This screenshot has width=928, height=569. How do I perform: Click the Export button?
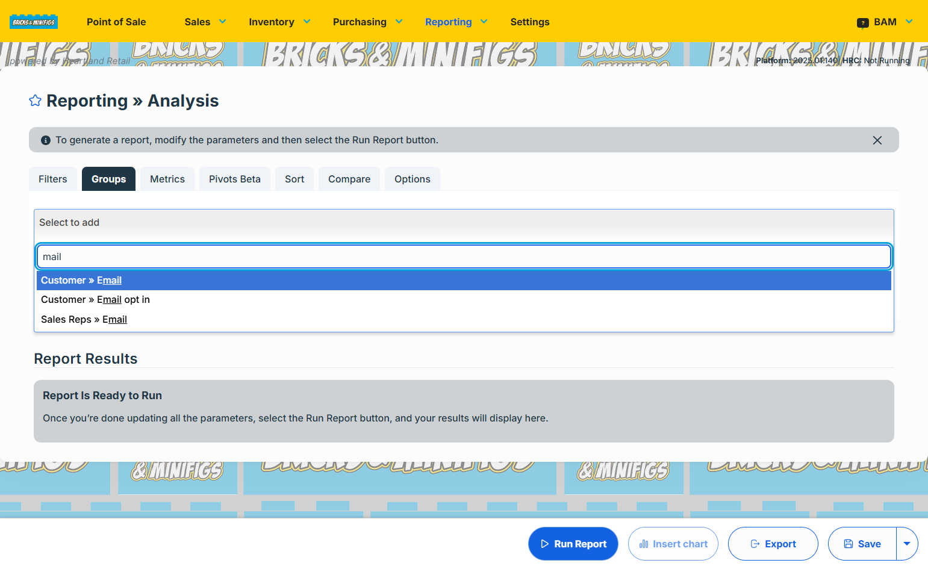pos(773,544)
